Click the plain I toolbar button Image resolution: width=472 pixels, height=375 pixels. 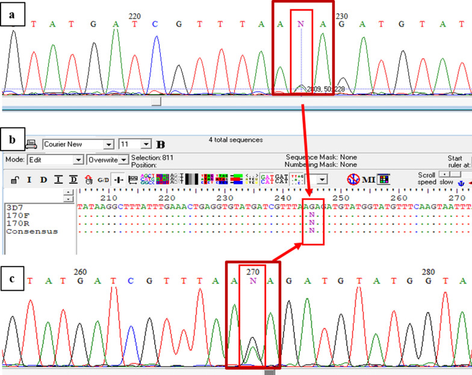tap(29, 180)
